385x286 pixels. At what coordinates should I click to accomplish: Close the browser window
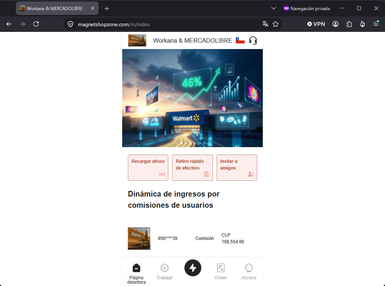click(376, 8)
